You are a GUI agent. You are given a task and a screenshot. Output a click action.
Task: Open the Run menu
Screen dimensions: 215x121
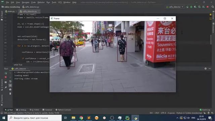[48, 2]
